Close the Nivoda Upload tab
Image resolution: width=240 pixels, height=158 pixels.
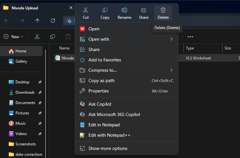tap(71, 8)
